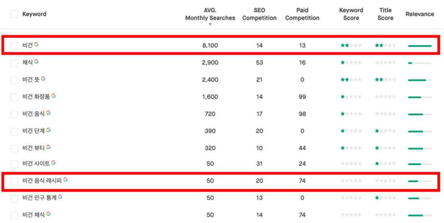This screenshot has height=223, width=444.
Task: Click Keyword Score stars for 비건 뜻
Action: pyautogui.click(x=351, y=80)
